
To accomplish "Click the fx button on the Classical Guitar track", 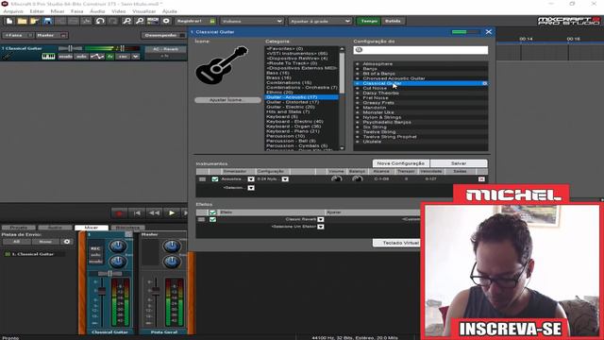I will (x=110, y=57).
